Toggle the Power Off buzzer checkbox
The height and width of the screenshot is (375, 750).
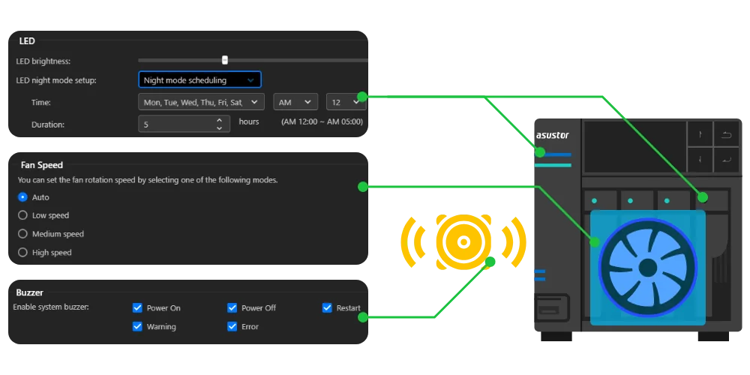tap(232, 307)
